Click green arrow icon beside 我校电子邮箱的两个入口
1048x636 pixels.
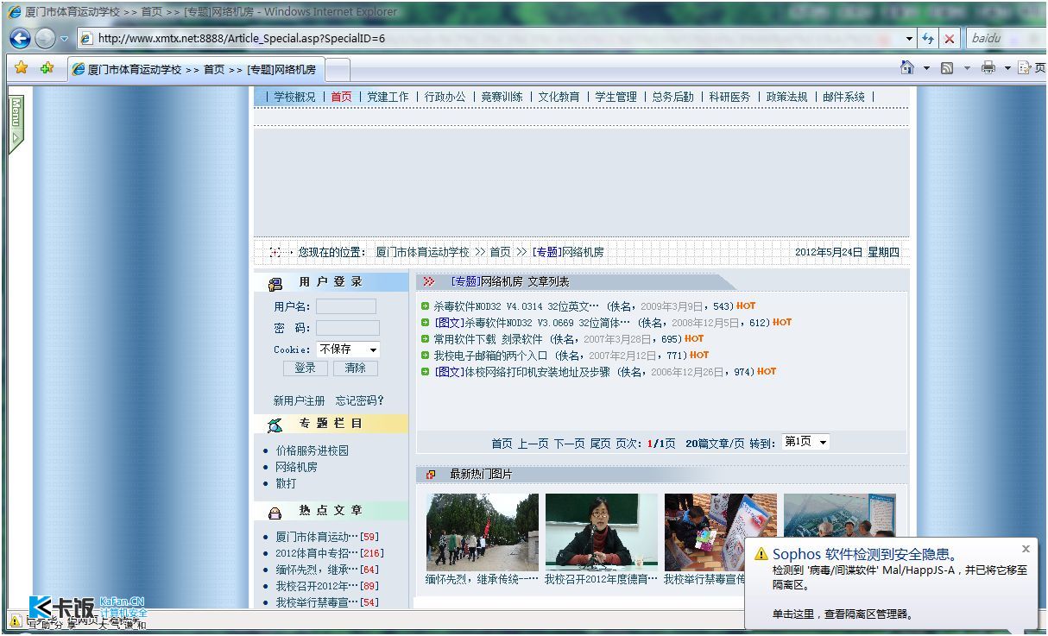[425, 356]
